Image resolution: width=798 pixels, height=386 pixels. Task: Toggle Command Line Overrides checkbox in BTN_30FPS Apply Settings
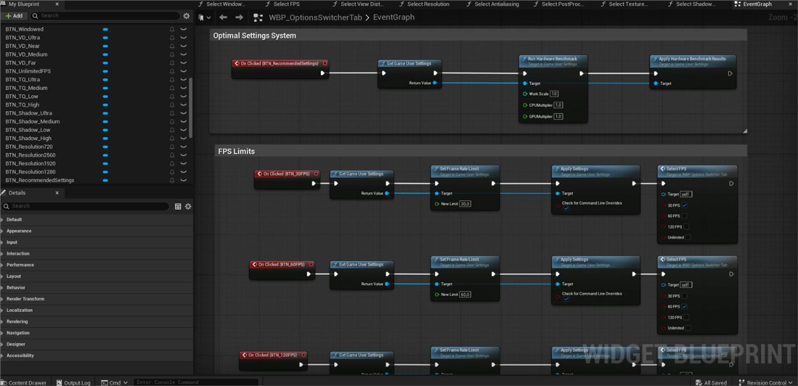pos(566,209)
